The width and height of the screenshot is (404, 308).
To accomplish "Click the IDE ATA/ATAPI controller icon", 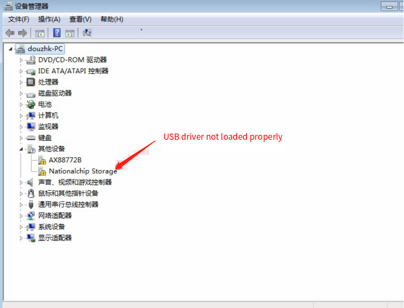I will pos(31,71).
